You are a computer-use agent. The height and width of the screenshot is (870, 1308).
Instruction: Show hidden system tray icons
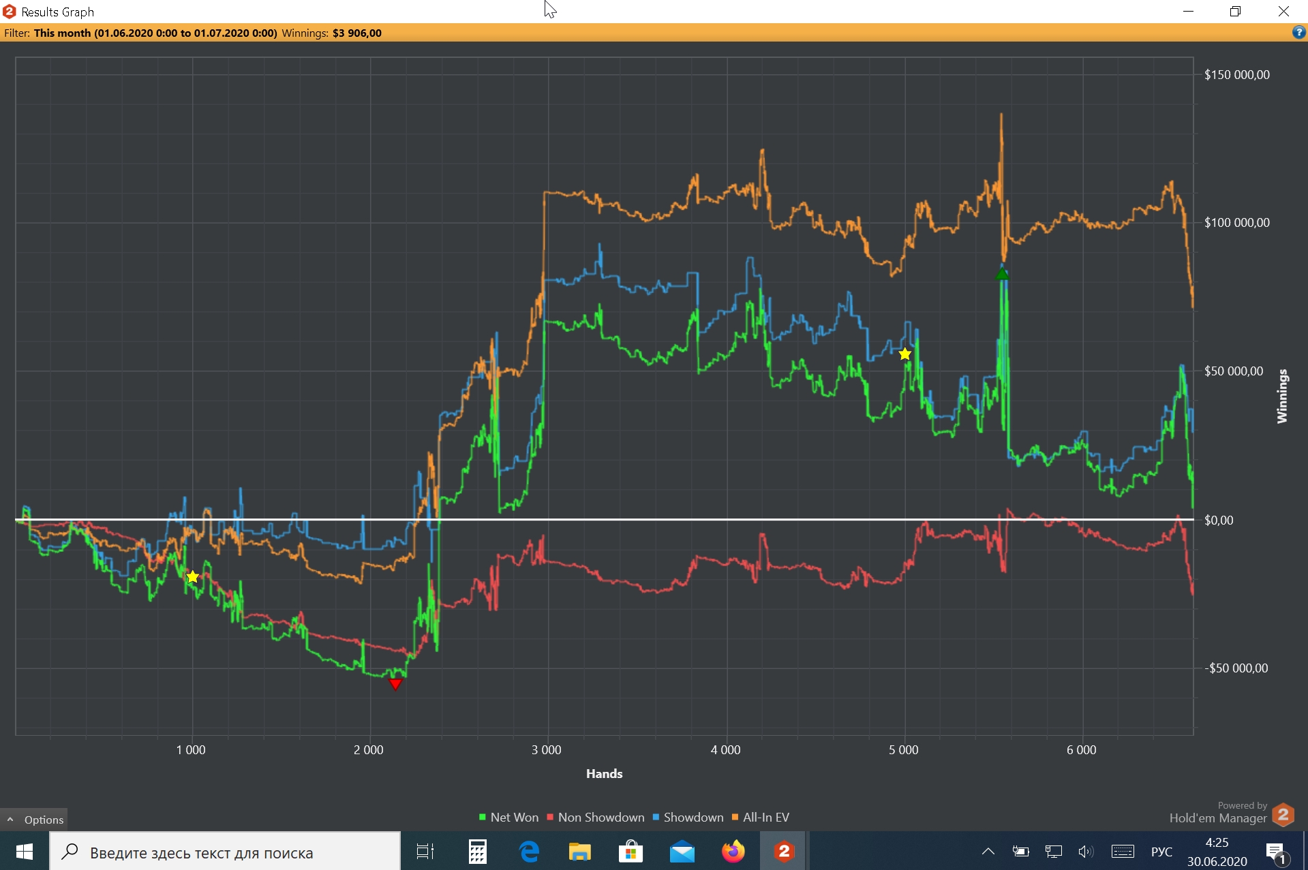[x=988, y=852]
